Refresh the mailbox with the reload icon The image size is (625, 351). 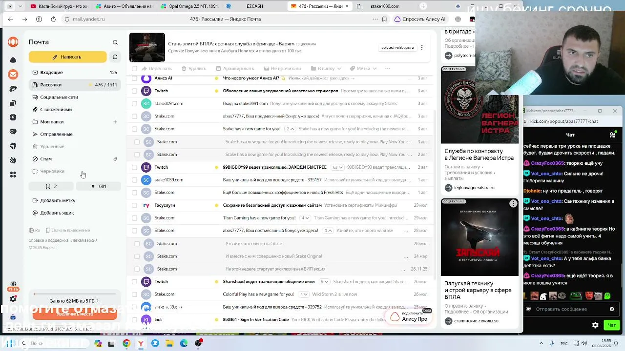tap(115, 57)
